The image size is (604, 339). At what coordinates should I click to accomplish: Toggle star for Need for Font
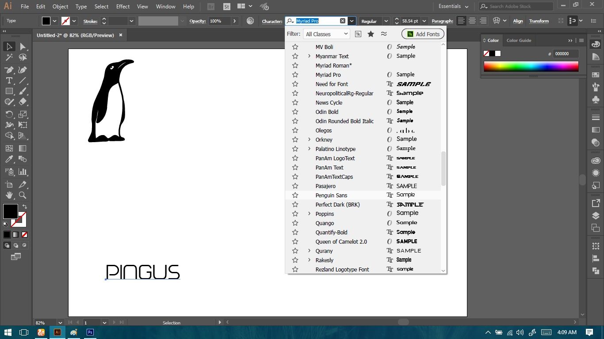295,84
